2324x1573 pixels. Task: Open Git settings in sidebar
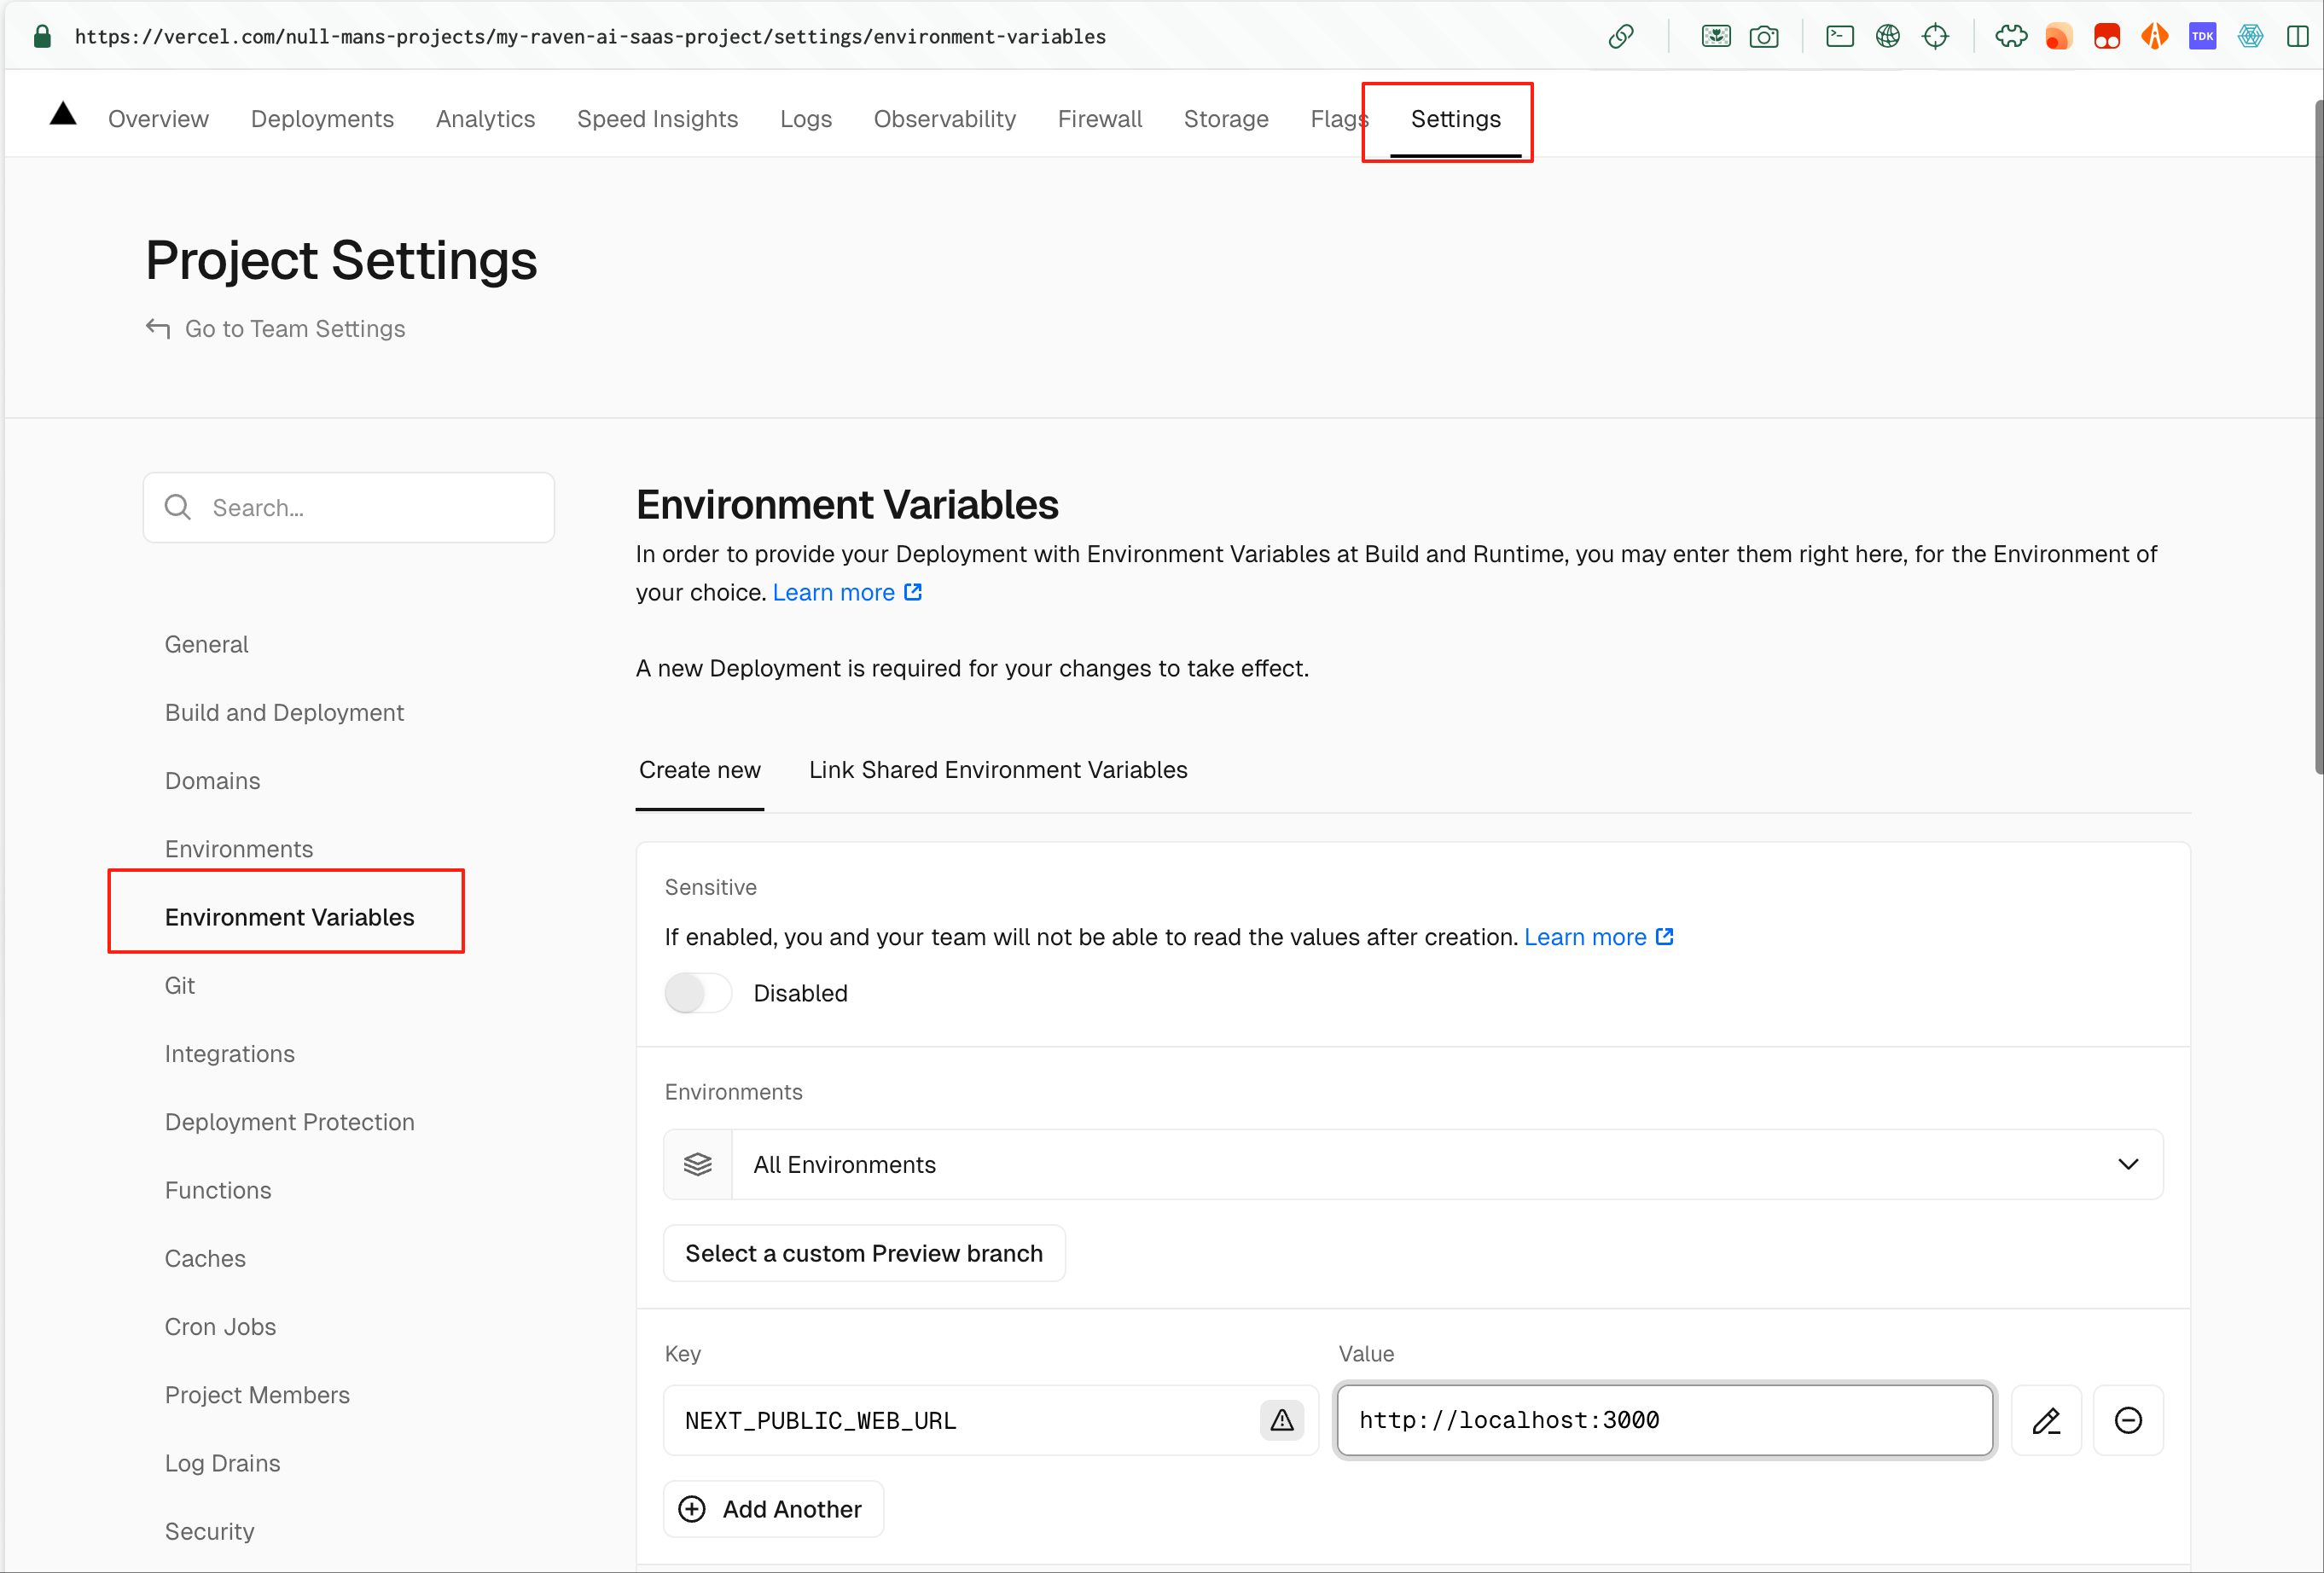click(180, 985)
